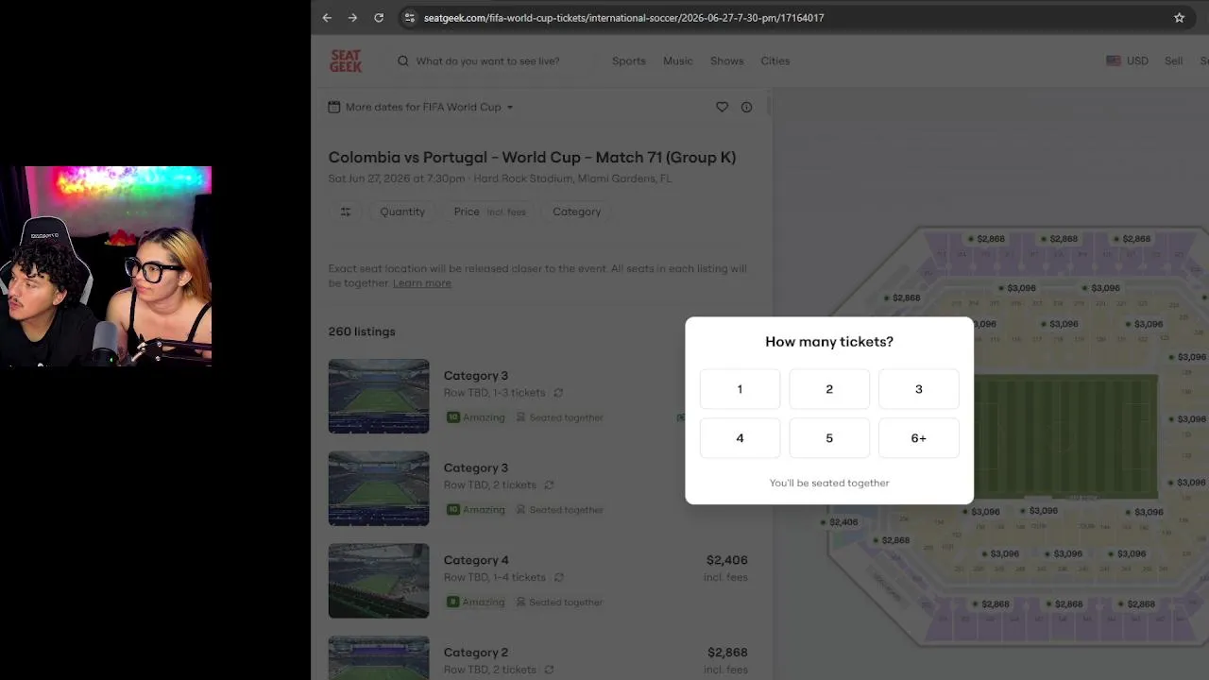Click $2,868 marker beside the $2,406 map marker
Viewport: 1209px width, 680px height.
(x=891, y=540)
